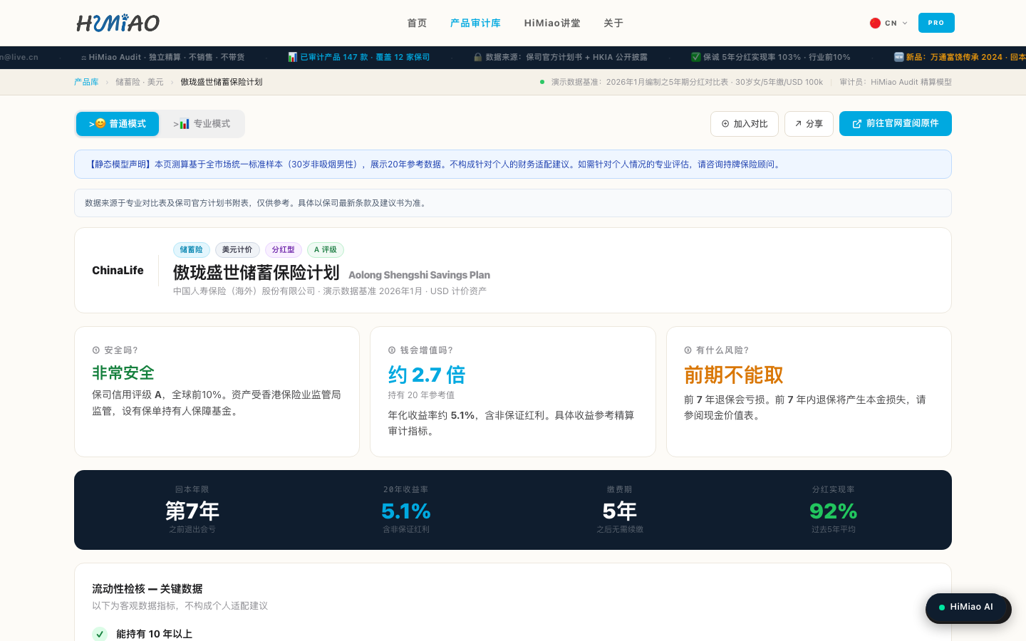This screenshot has height=641, width=1026.
Task: Open the 产品审计库 nav item
Action: pyautogui.click(x=475, y=23)
